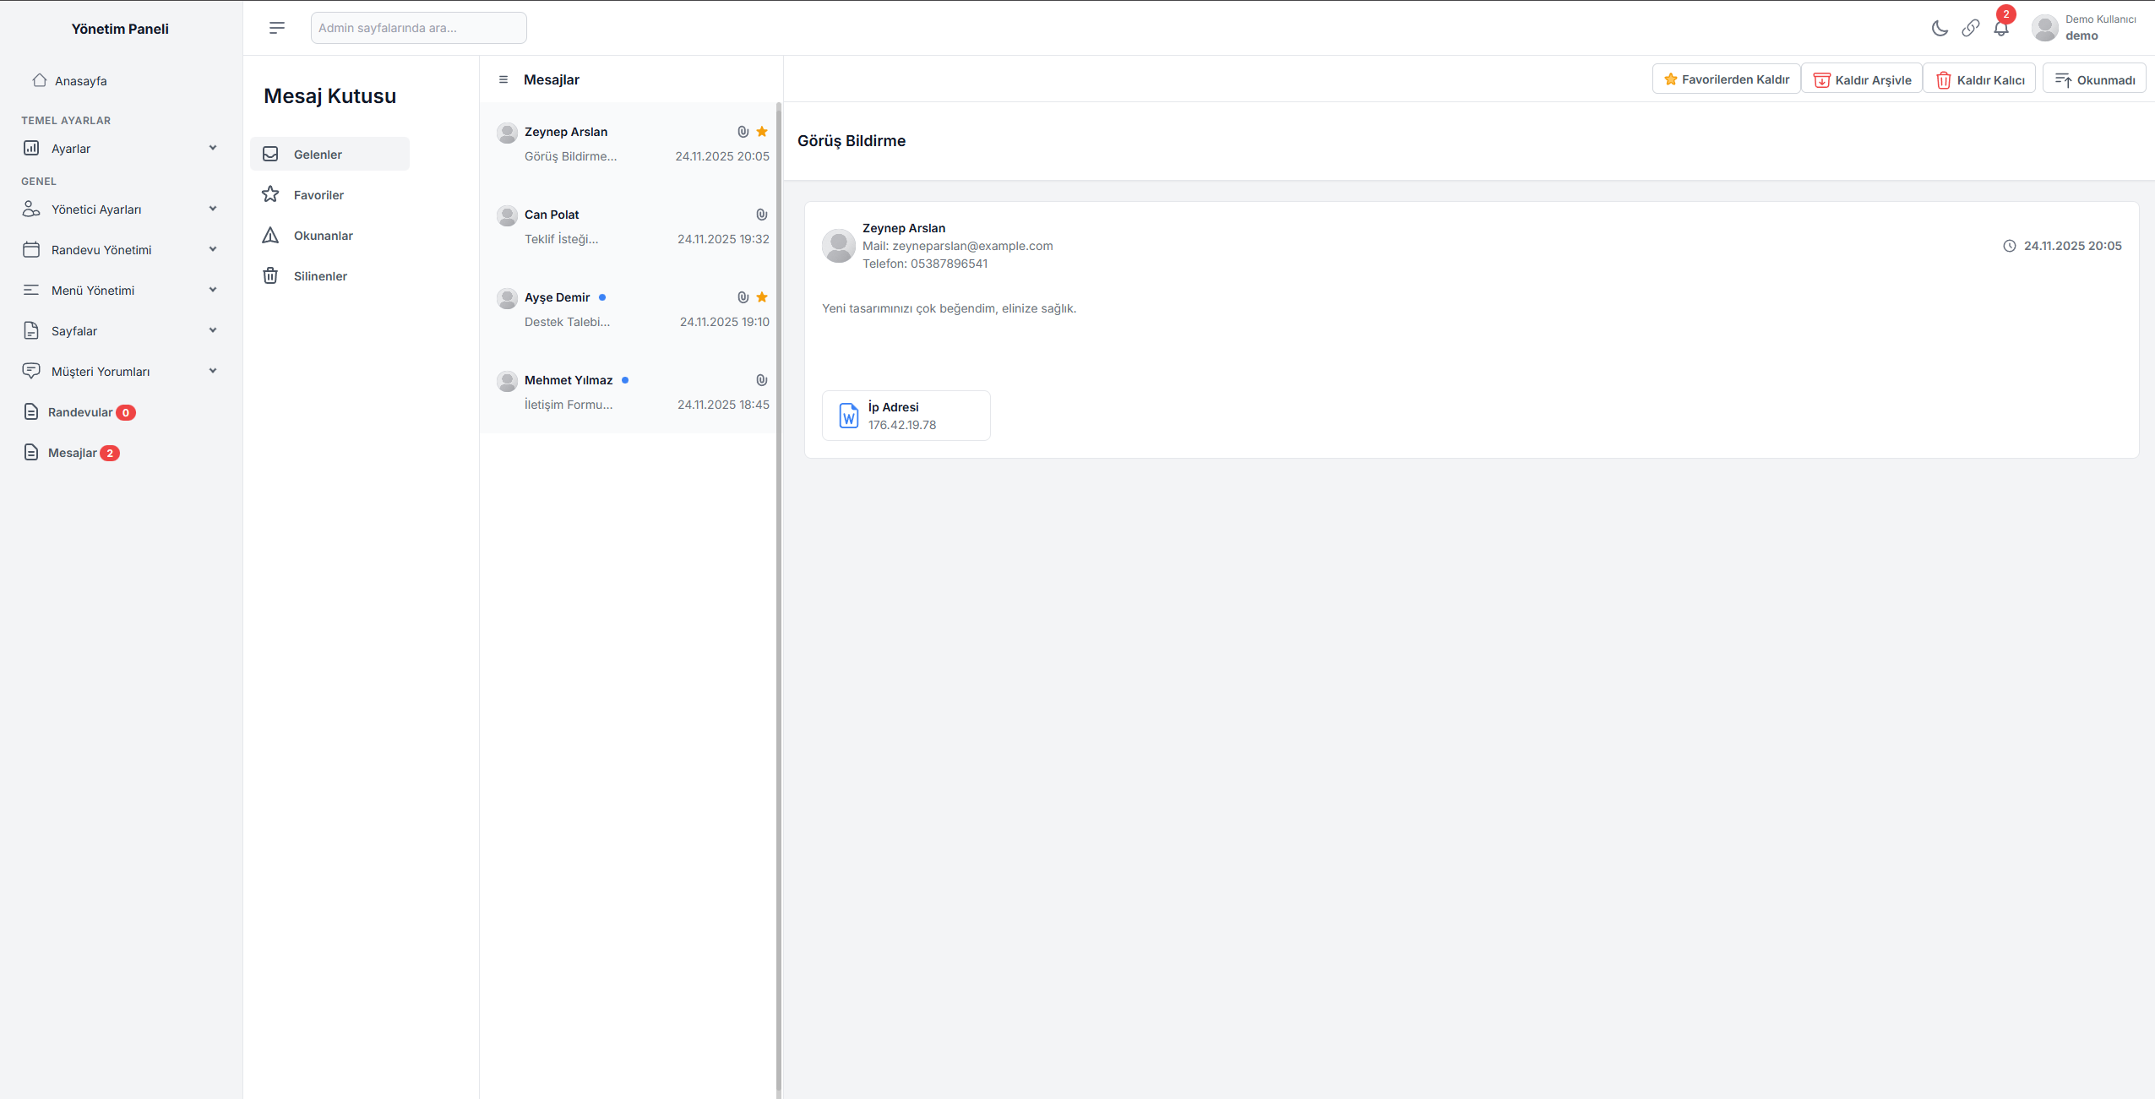Click the Anasayfa home icon
Viewport: 2155px width, 1099px height.
coord(40,80)
